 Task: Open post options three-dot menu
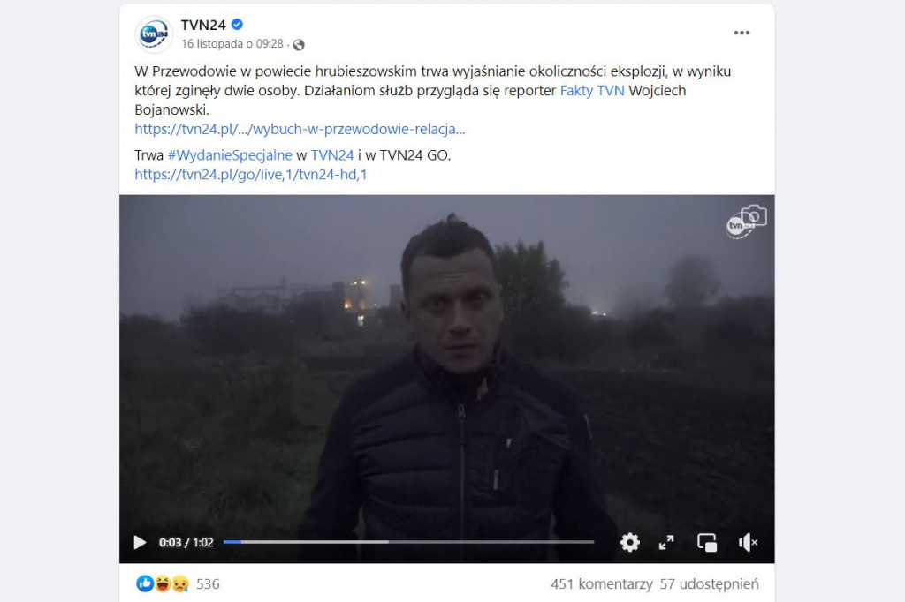[x=741, y=33]
